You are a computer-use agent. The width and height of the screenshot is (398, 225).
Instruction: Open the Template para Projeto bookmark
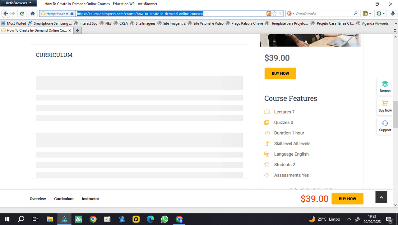point(286,23)
